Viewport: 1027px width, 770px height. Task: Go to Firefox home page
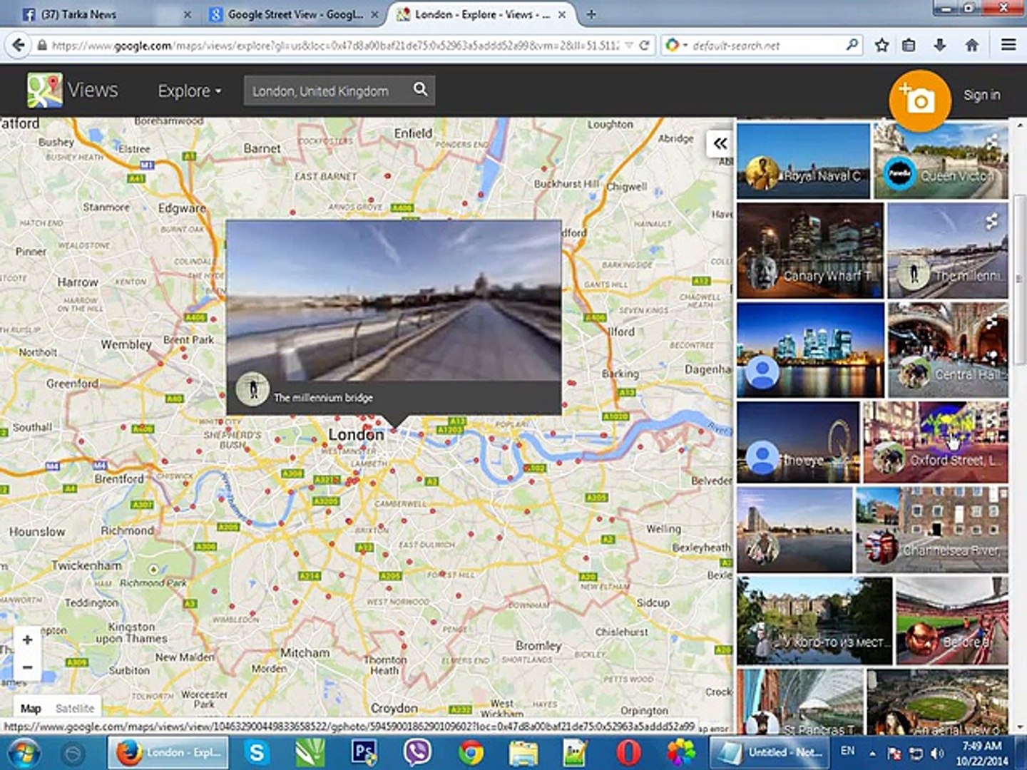[971, 45]
